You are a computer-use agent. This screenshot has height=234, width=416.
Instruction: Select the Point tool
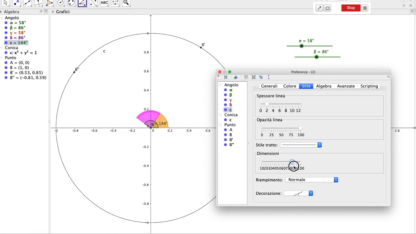(x=17, y=3)
